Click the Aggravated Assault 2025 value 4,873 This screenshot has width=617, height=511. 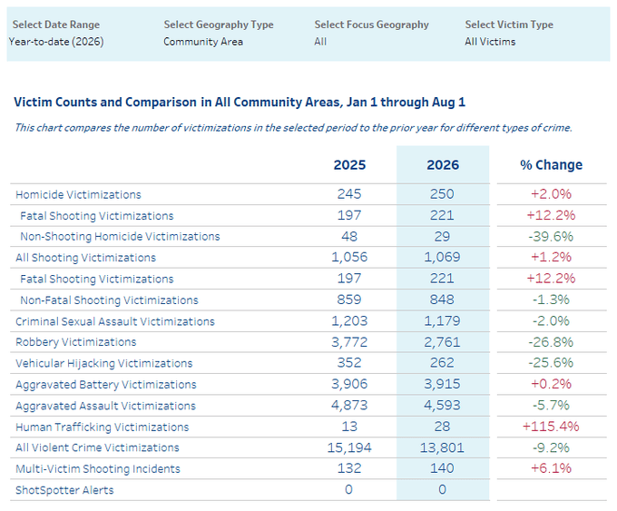pos(349,405)
